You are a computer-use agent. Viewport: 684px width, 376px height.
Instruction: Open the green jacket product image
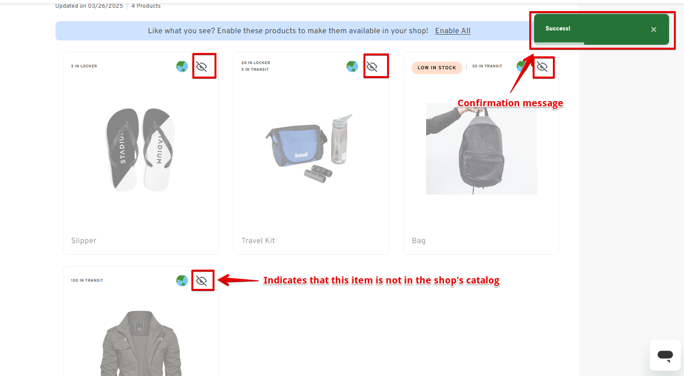[141, 343]
